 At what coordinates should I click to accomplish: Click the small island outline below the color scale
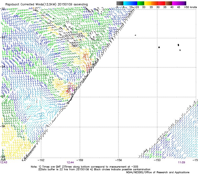pos(135,35)
